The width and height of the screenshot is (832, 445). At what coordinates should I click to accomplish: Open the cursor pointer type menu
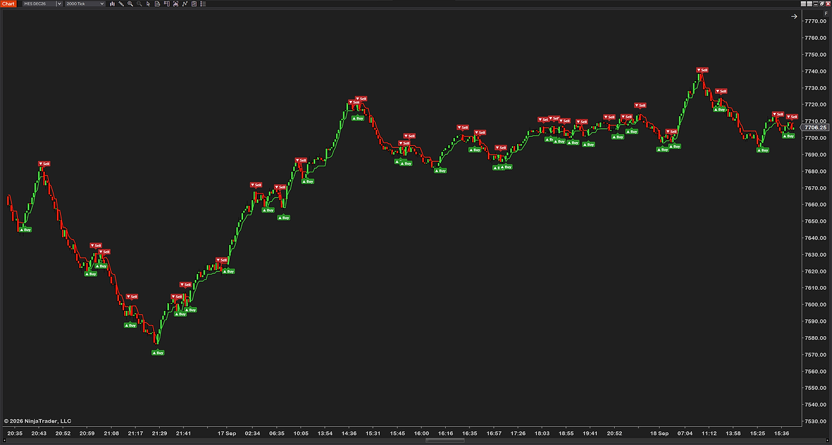pyautogui.click(x=148, y=4)
